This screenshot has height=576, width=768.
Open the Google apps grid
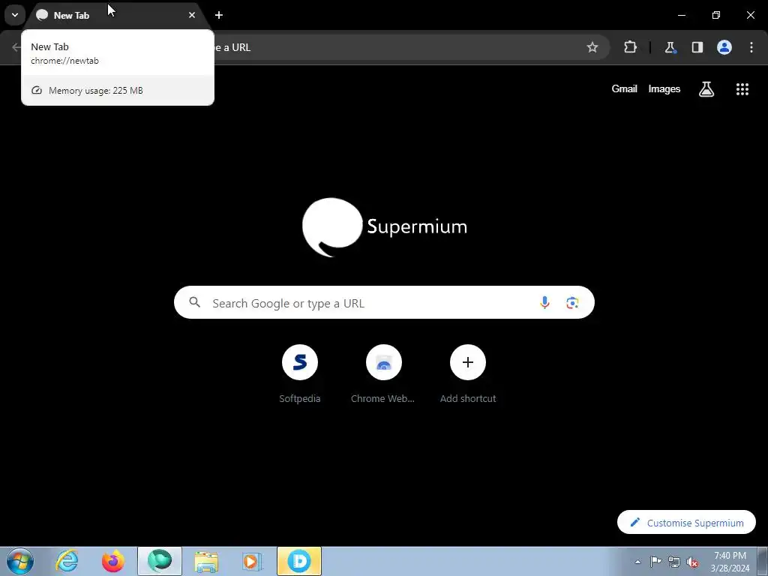click(742, 89)
